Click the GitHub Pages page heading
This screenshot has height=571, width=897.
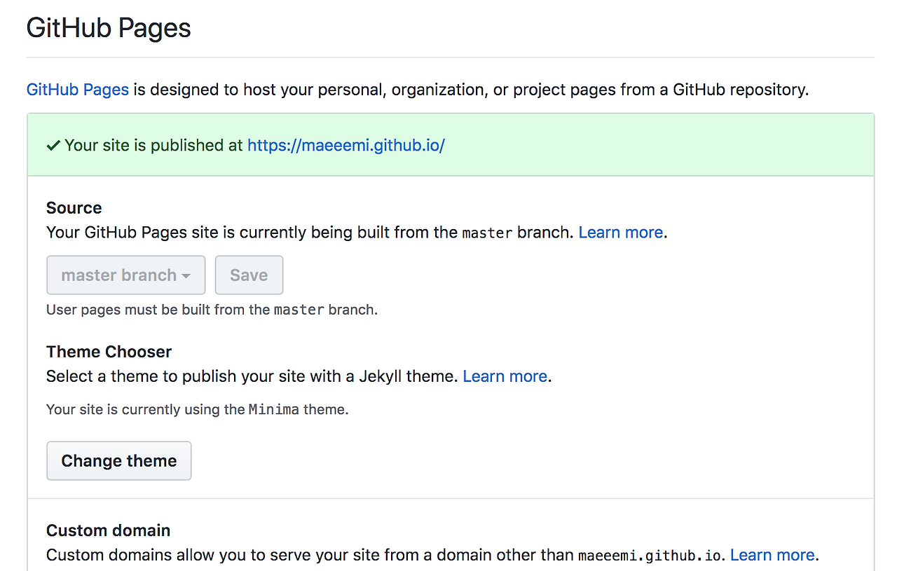click(109, 29)
